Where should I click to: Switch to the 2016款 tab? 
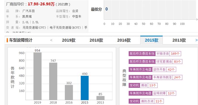[124, 40]
